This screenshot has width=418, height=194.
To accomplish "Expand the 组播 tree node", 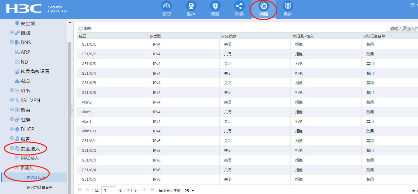I will [12, 120].
